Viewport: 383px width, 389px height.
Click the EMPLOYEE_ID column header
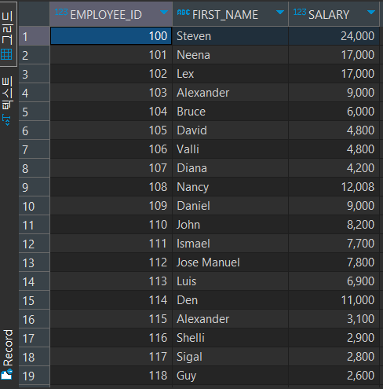tap(111, 14)
